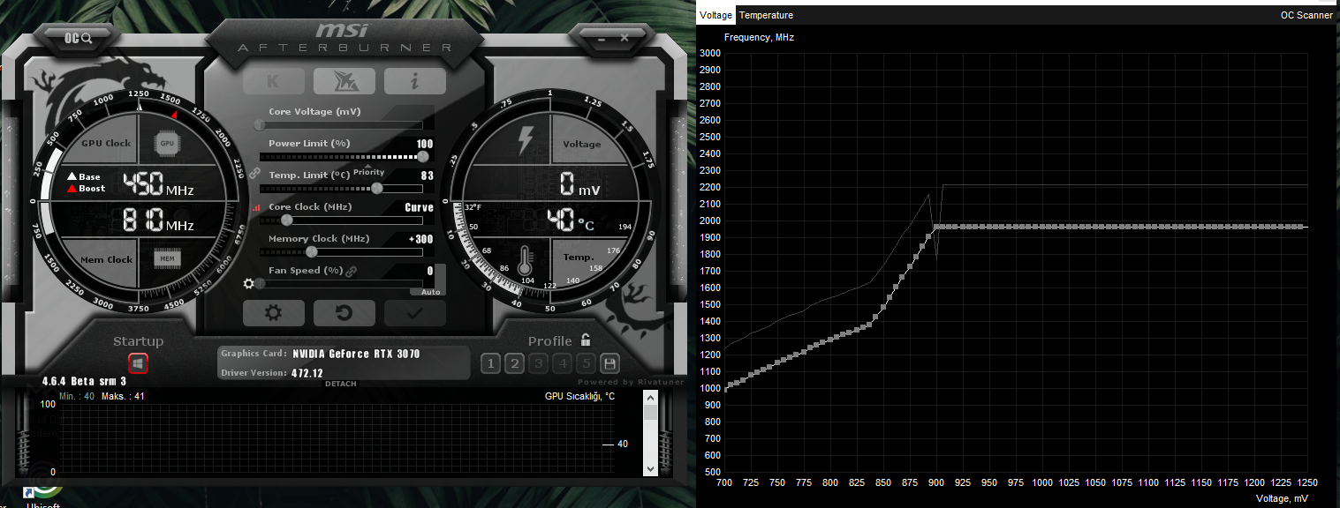Click the +300 Memory Clock value

420,239
